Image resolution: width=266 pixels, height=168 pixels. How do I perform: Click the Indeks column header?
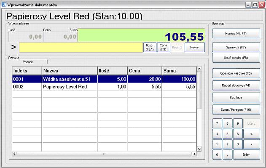27,71
